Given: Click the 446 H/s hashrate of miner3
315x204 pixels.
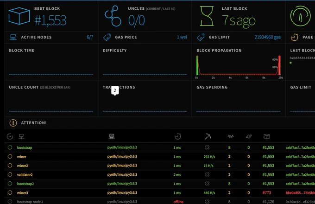Looking at the screenshot, I should point(209,193).
